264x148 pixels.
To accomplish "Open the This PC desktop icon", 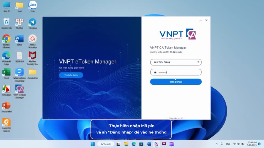I will (6, 6).
